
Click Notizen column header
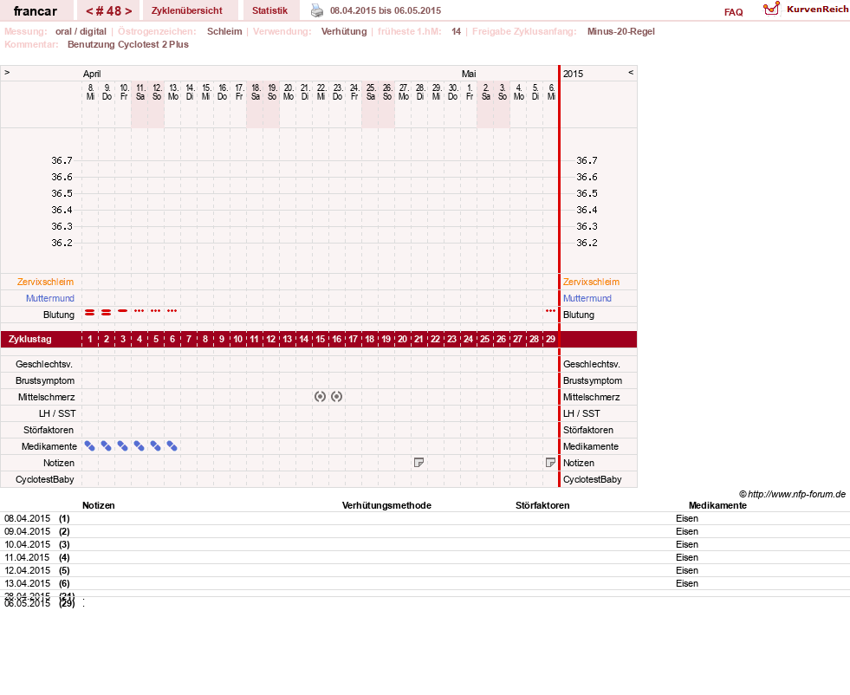click(x=99, y=505)
